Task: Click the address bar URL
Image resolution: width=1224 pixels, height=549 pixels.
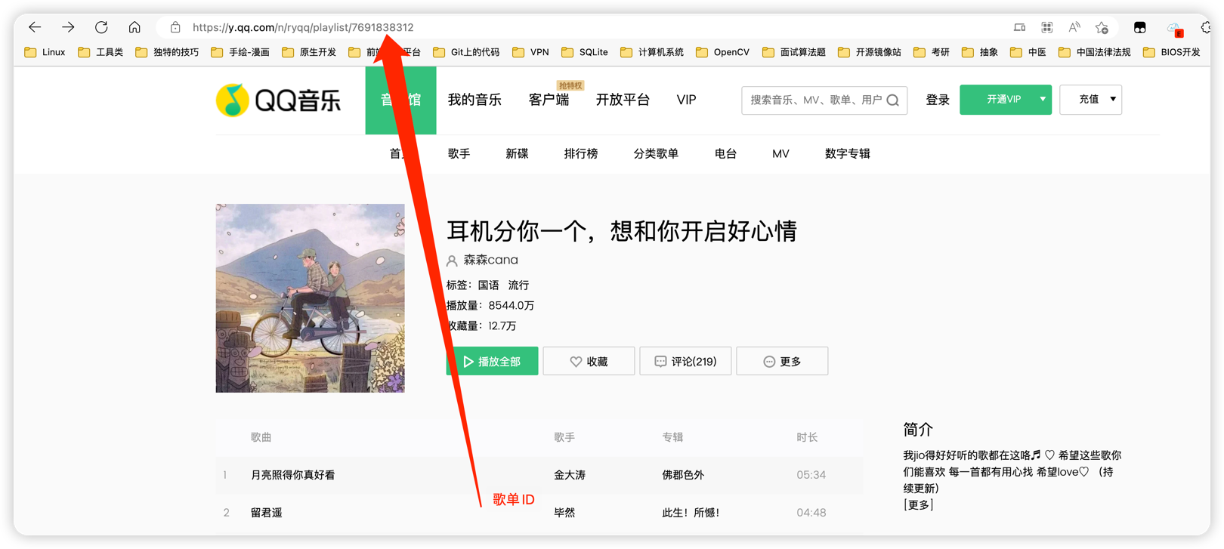Action: [303, 27]
